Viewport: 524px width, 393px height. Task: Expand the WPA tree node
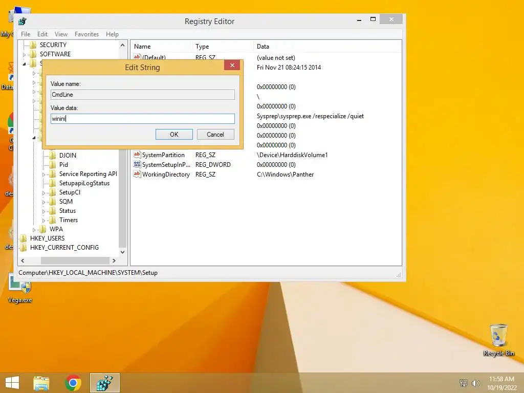(x=34, y=230)
